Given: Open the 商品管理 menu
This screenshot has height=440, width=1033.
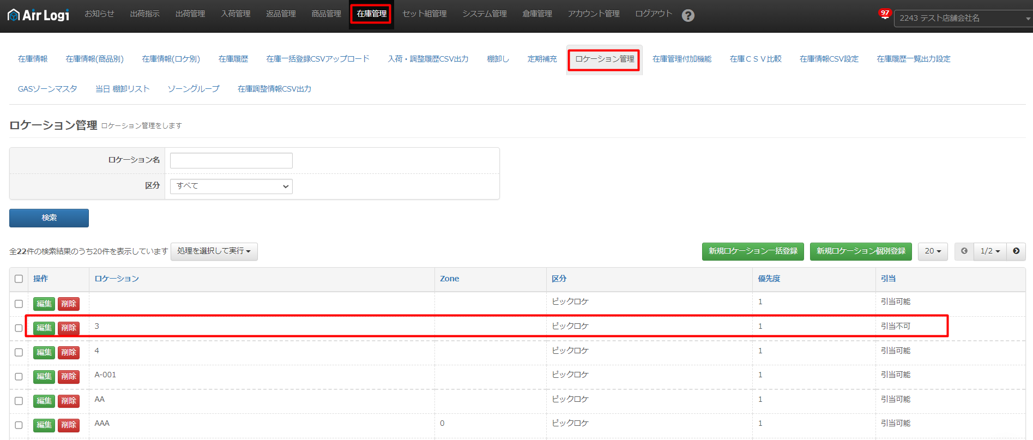Looking at the screenshot, I should pyautogui.click(x=326, y=14).
